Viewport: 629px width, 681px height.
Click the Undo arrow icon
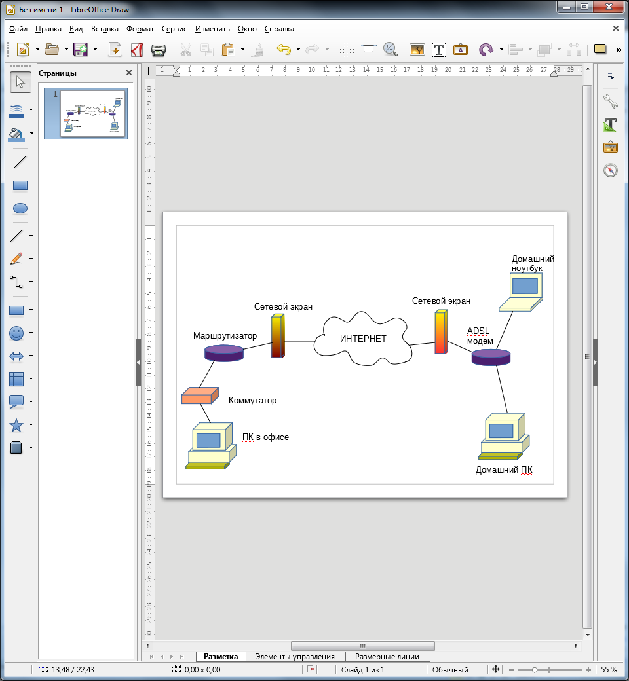point(284,50)
